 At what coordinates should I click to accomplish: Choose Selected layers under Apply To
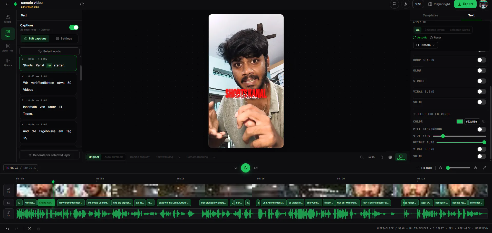pyautogui.click(x=435, y=30)
